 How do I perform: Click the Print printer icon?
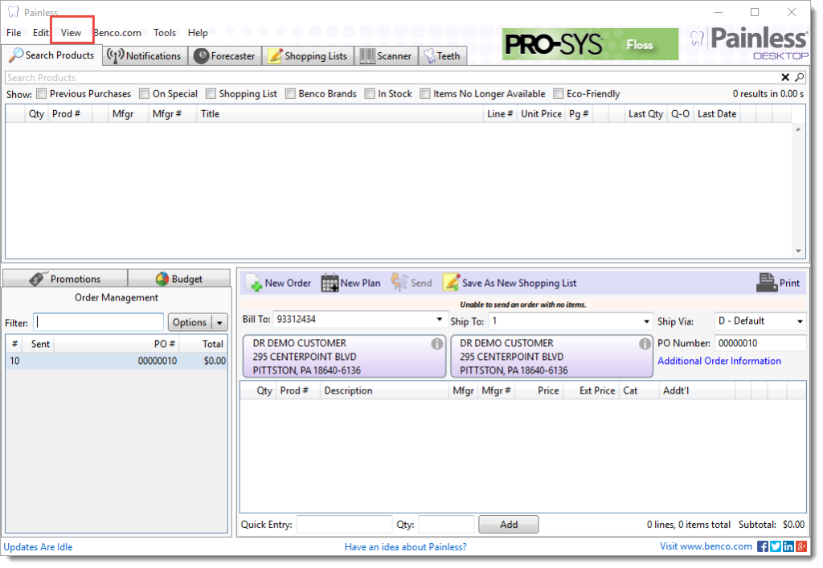click(767, 283)
